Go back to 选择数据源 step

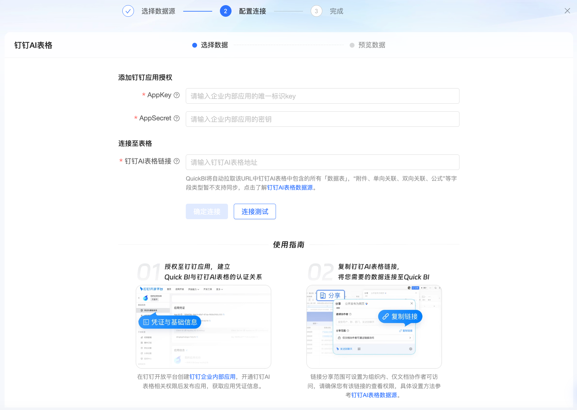[158, 11]
